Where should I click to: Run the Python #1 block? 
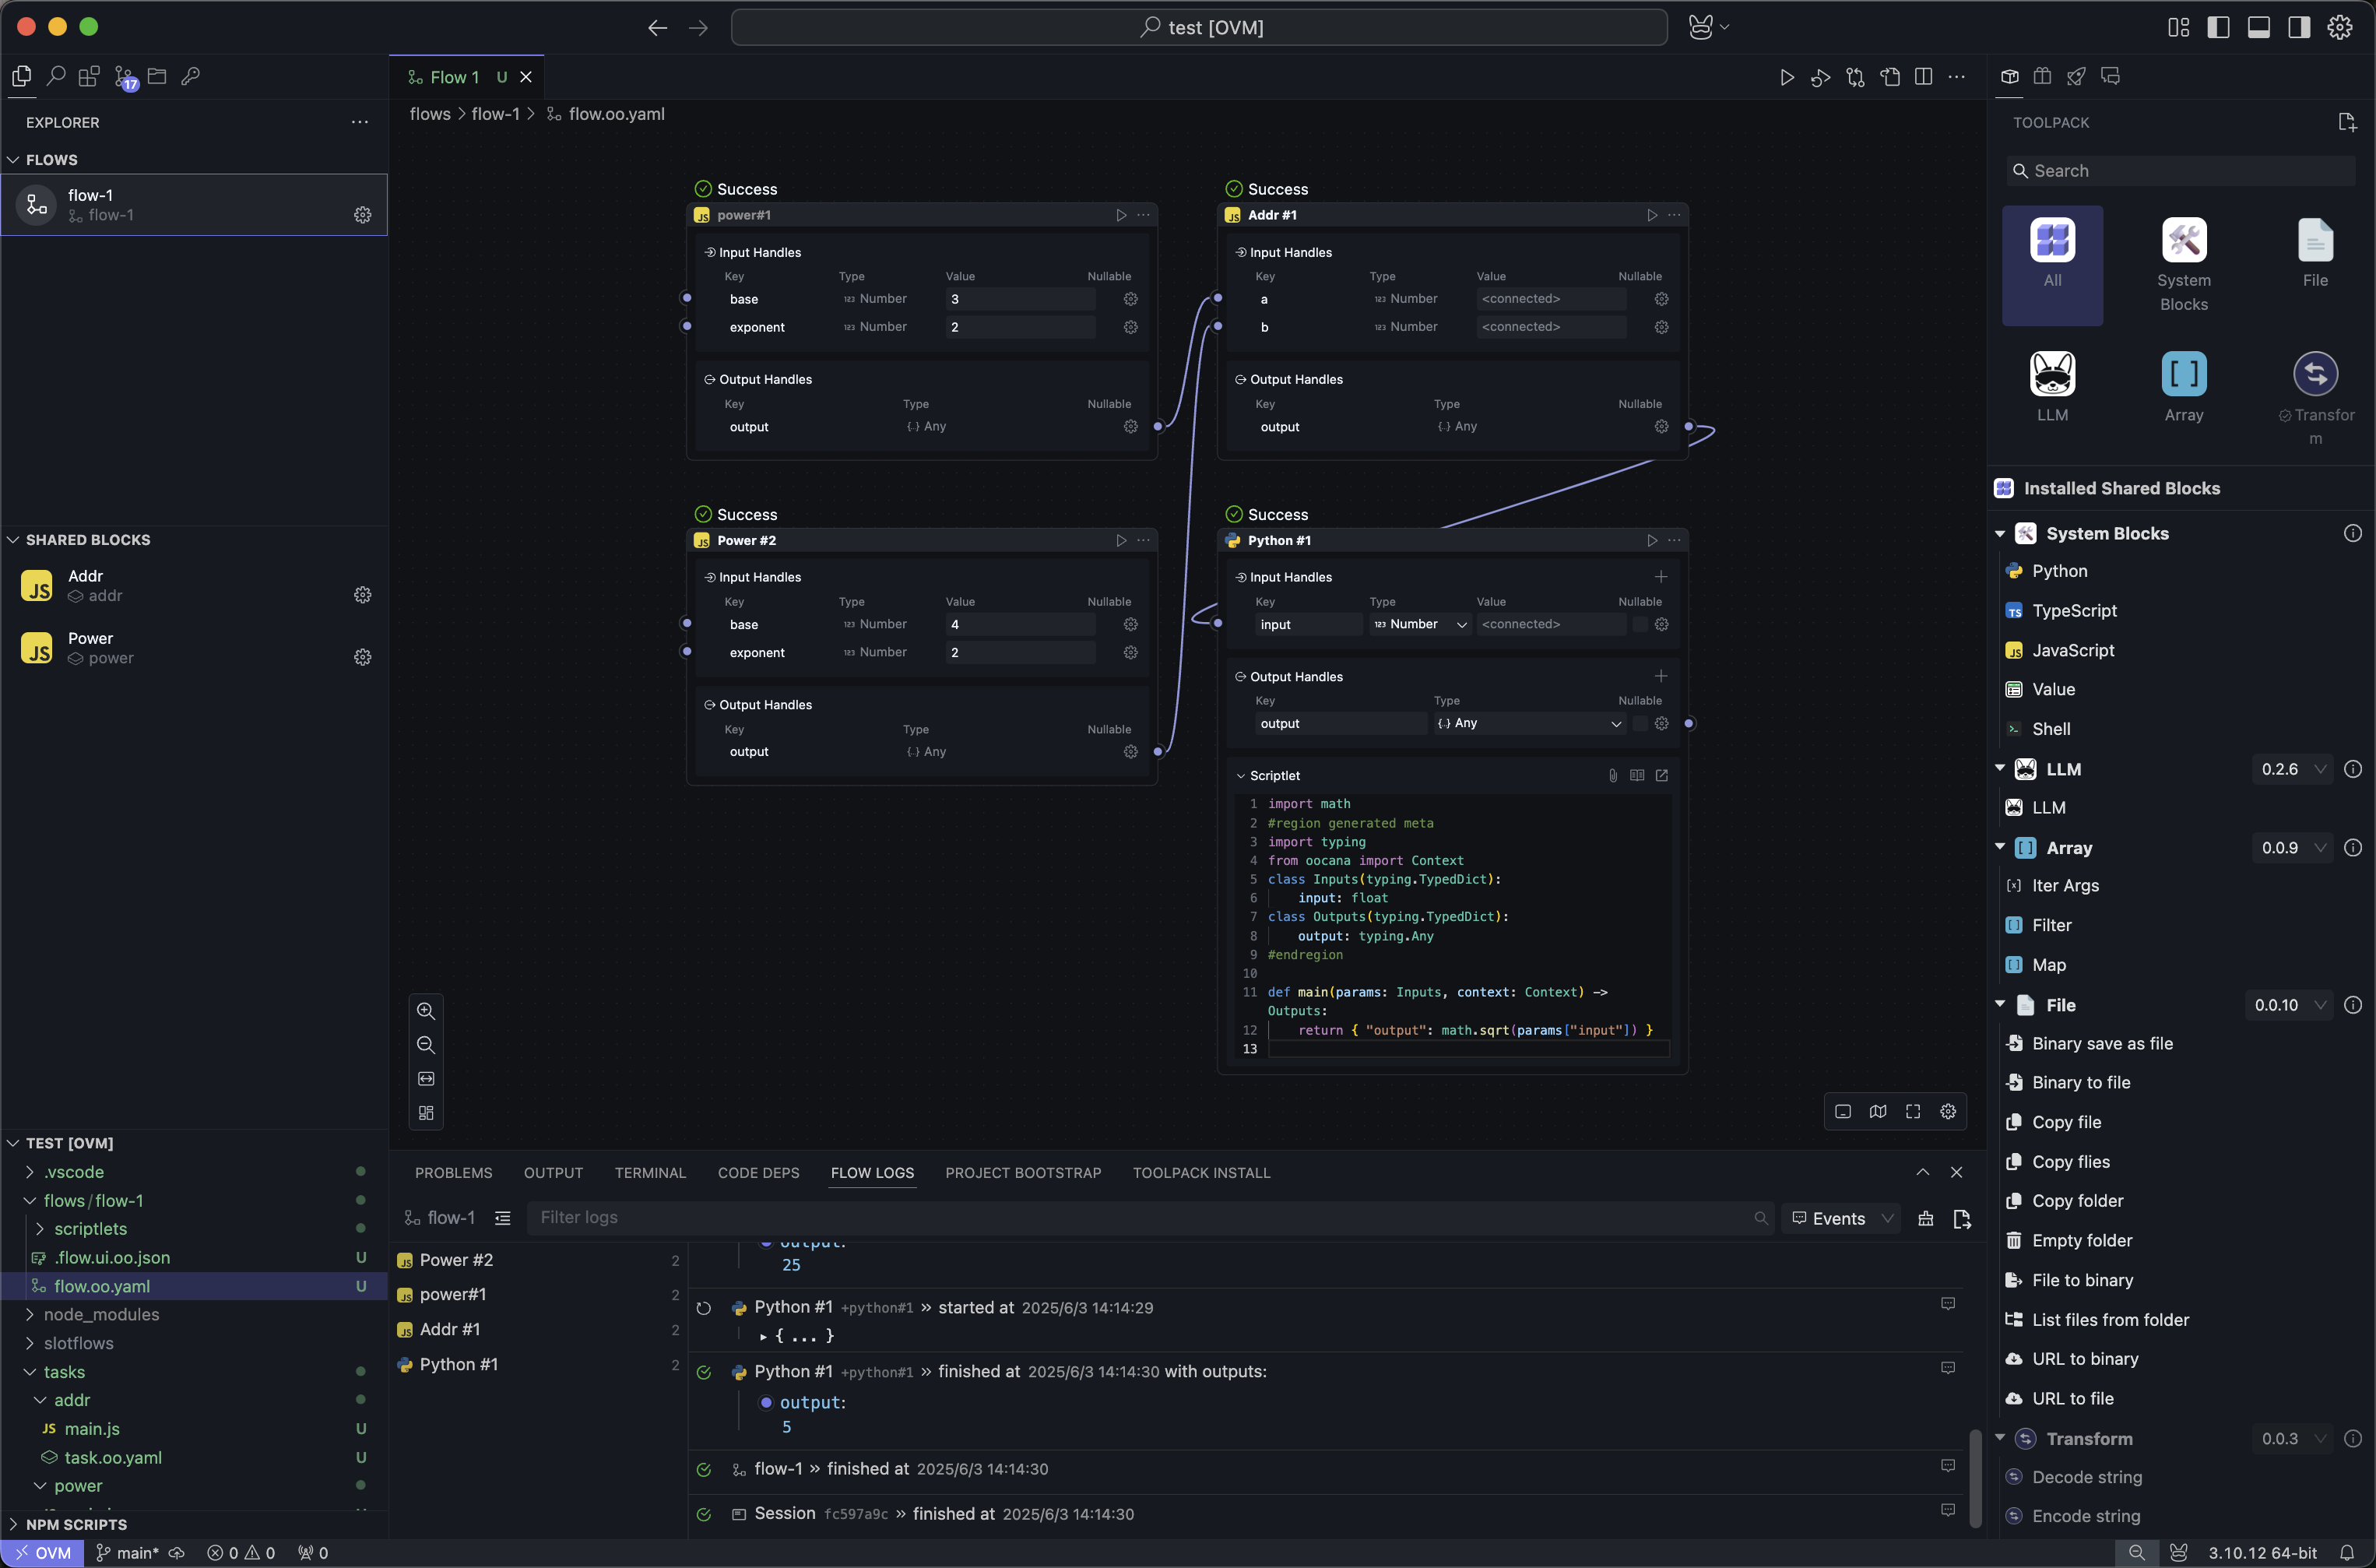tap(1651, 540)
